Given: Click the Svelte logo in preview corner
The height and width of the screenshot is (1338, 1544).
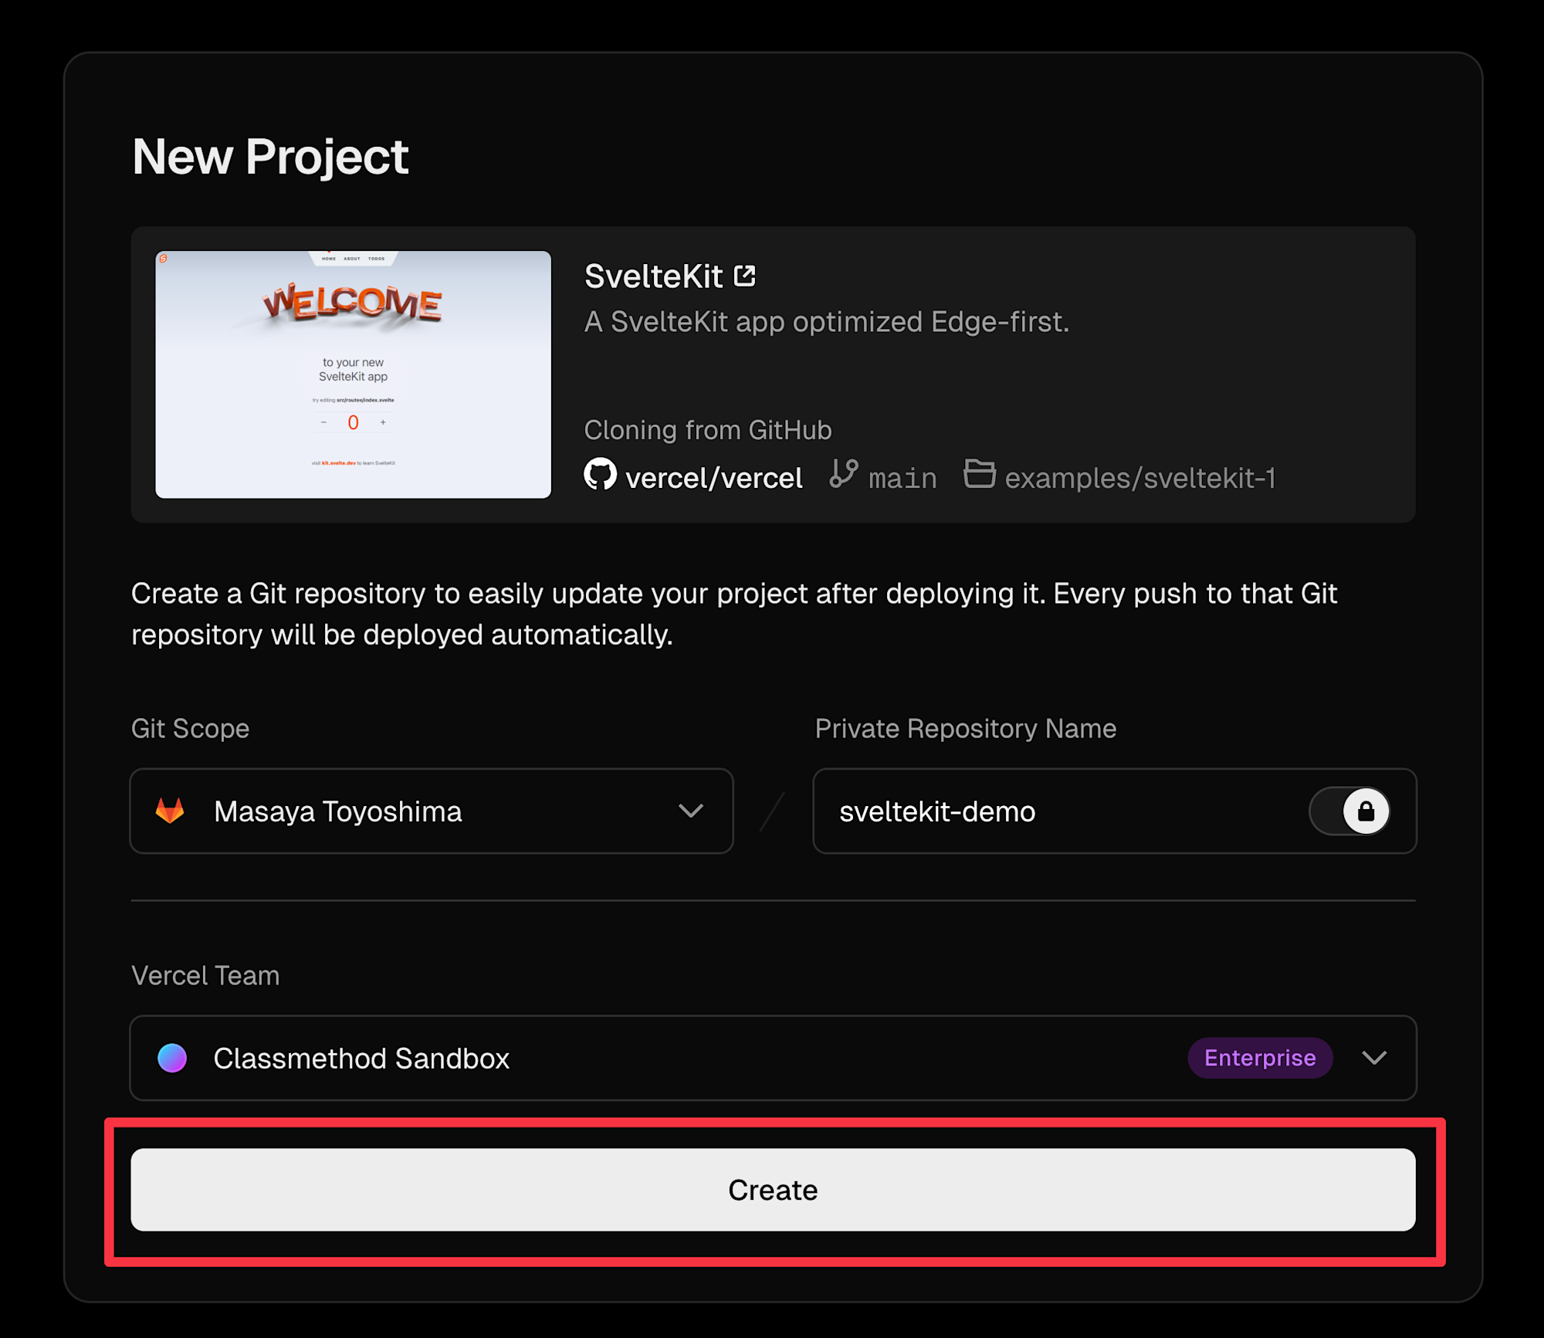Looking at the screenshot, I should 164,259.
